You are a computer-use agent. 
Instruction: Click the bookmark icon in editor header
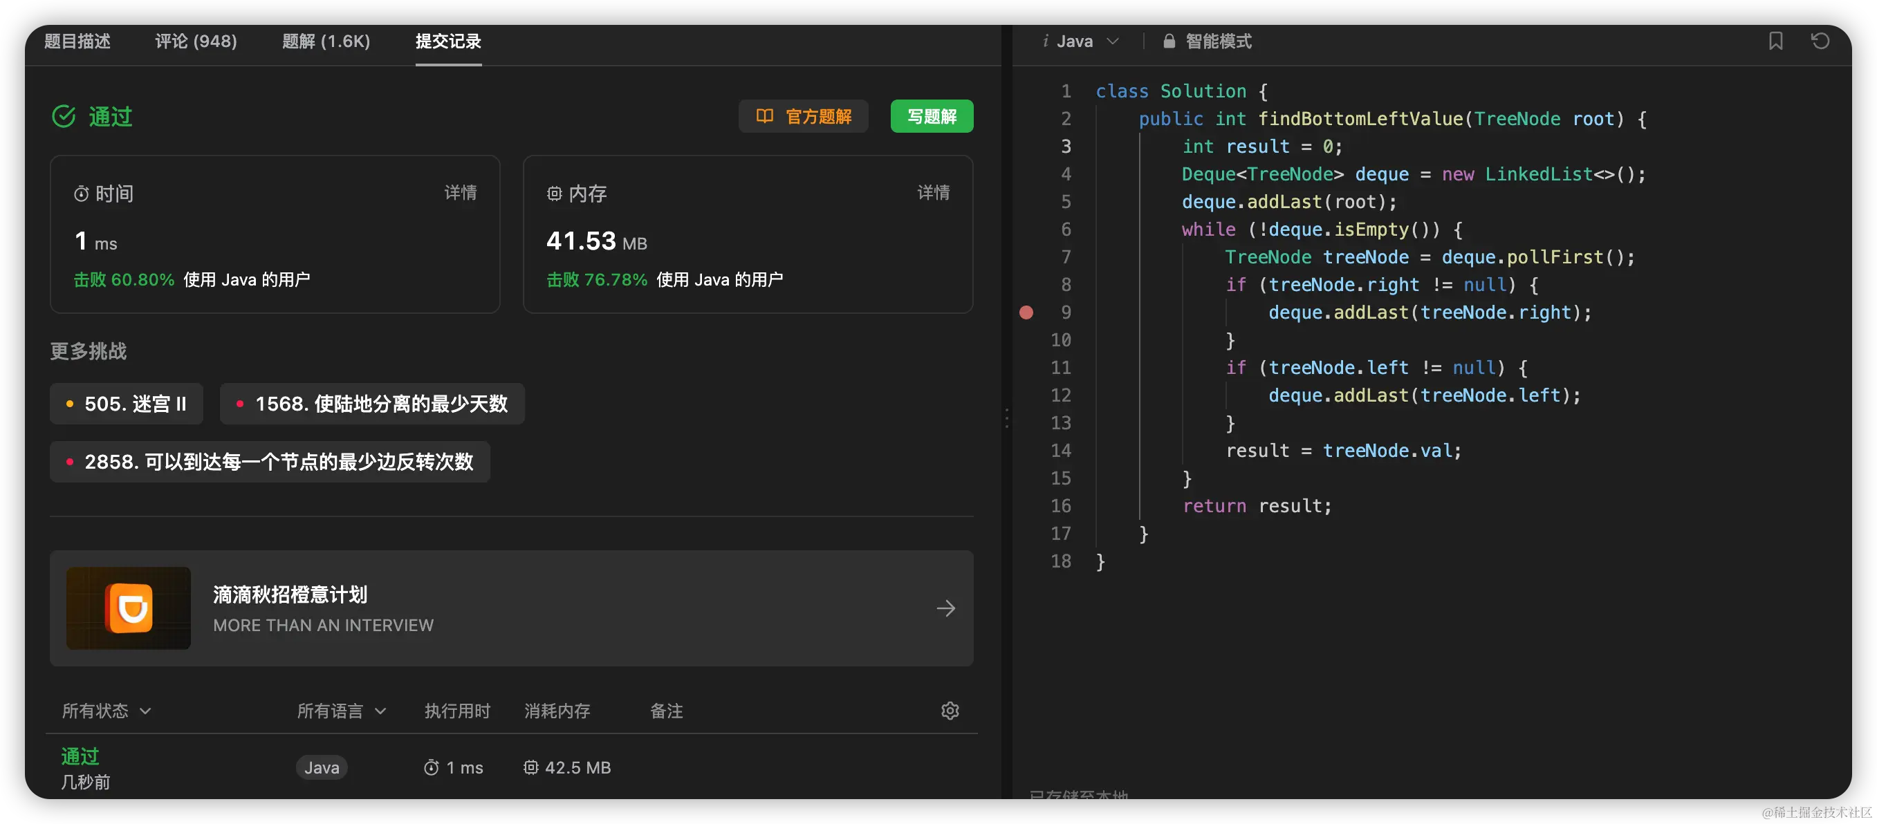pyautogui.click(x=1775, y=41)
